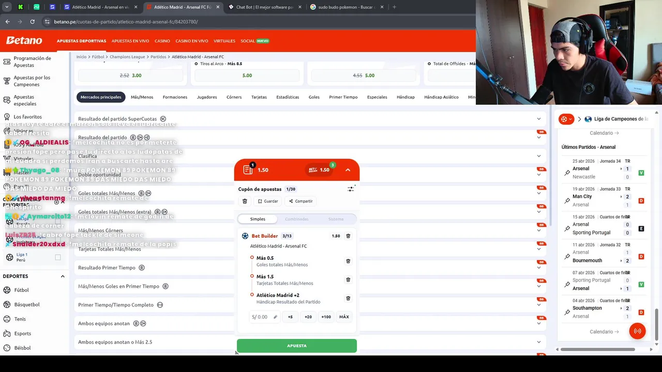Viewport: 662px width, 372px height.
Task: Add +20 to the stake
Action: coord(308,317)
